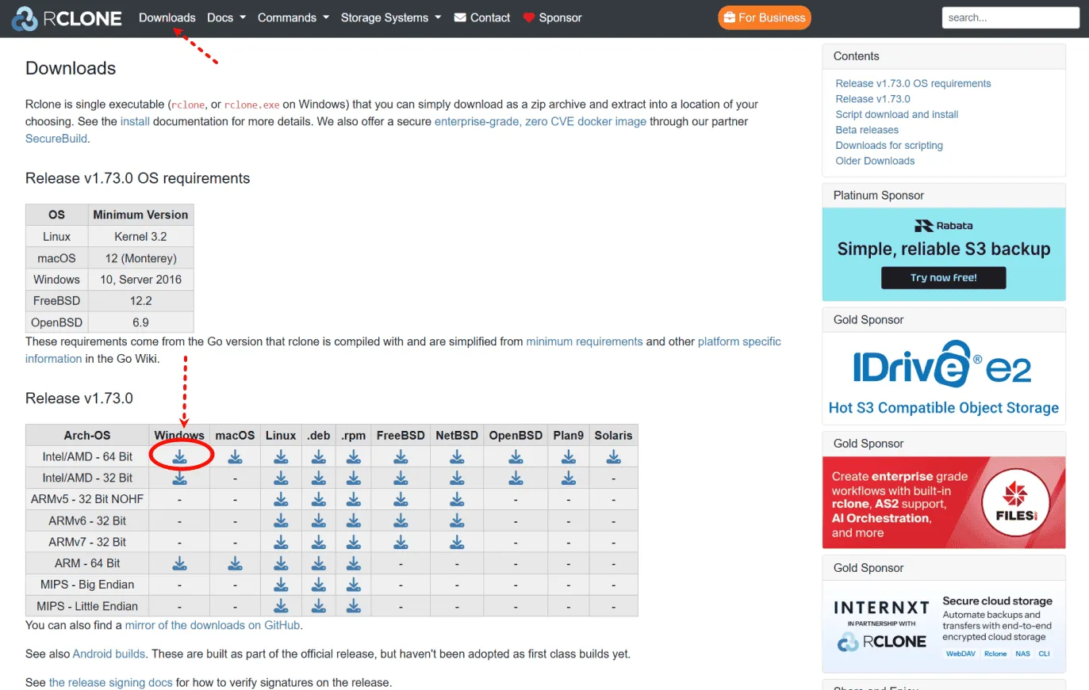Download .deb MIPS Big Endian package
Viewport: 1089px width, 690px height.
click(x=318, y=585)
